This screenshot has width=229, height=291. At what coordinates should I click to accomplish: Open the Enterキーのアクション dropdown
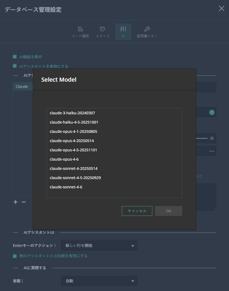point(99,246)
